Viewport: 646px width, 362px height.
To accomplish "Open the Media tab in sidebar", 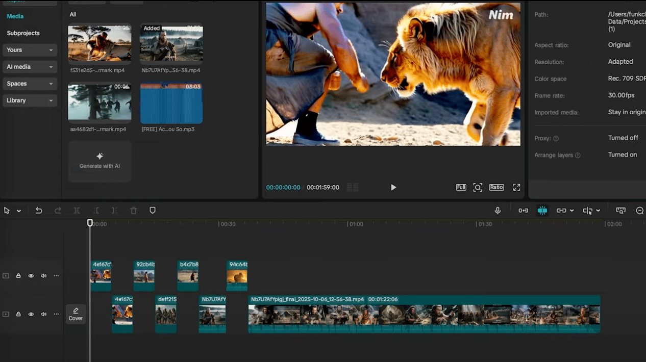I will [x=15, y=16].
